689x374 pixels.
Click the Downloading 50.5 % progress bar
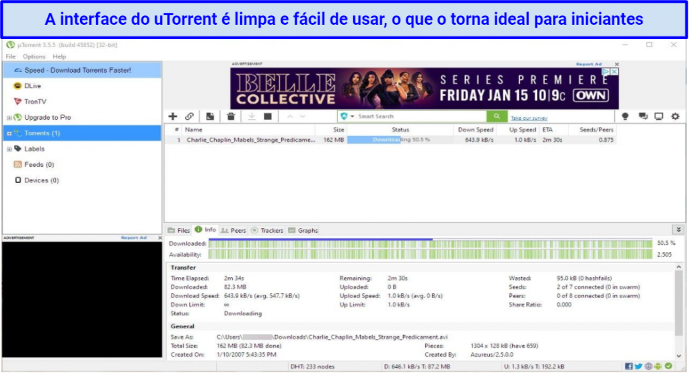click(x=400, y=140)
